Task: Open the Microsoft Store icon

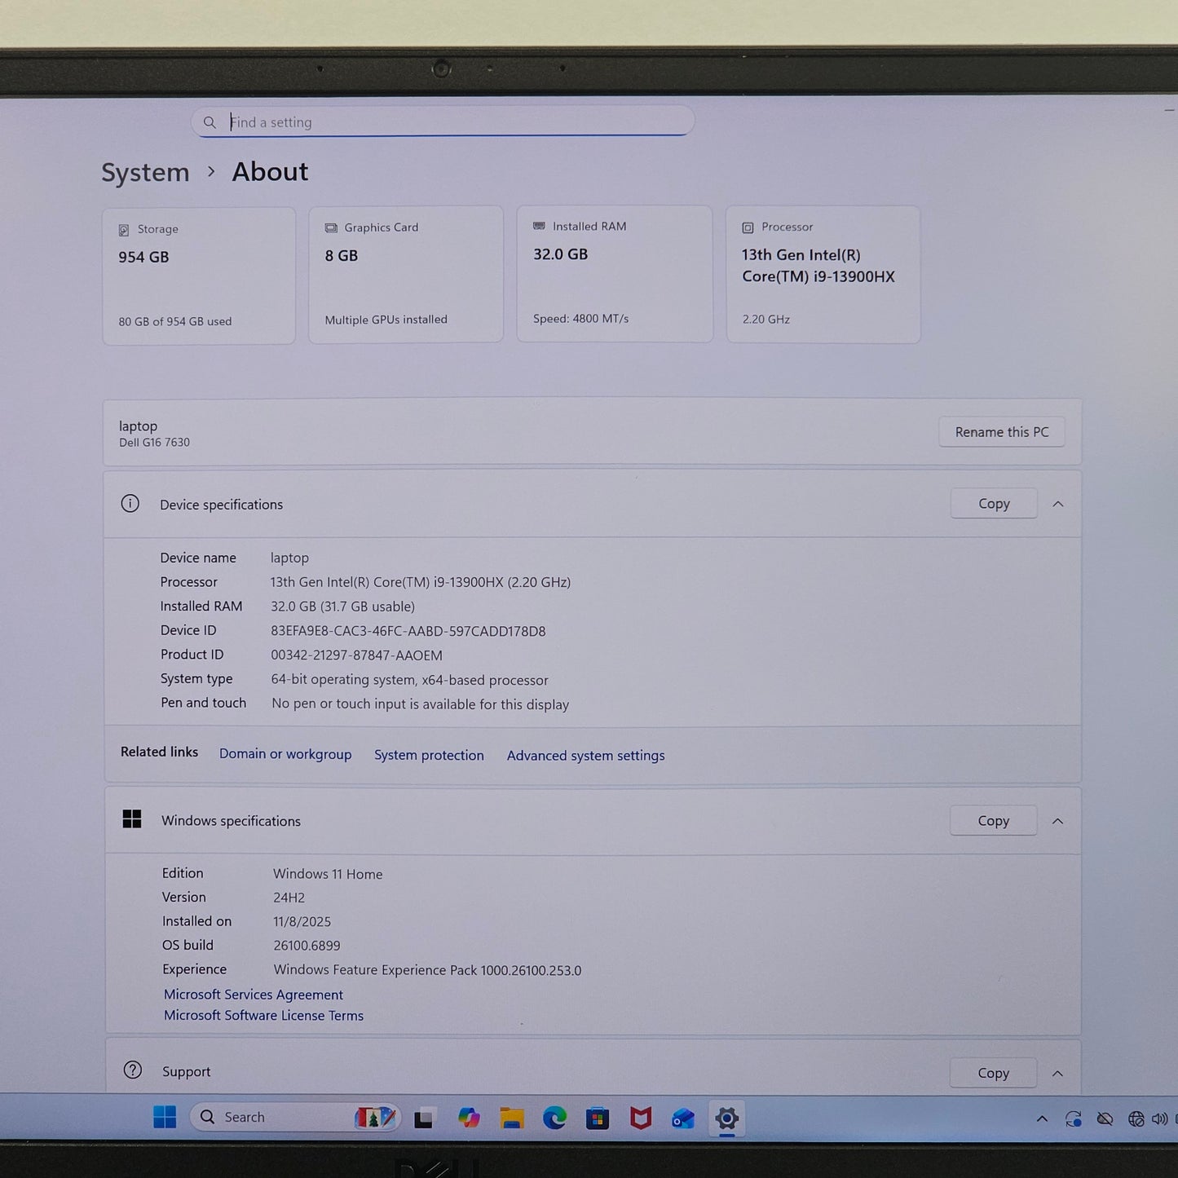Action: pos(598,1117)
